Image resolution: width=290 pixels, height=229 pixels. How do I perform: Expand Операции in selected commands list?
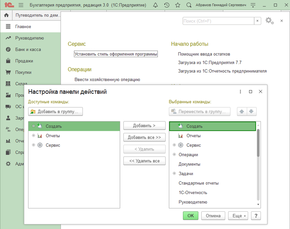174,154
